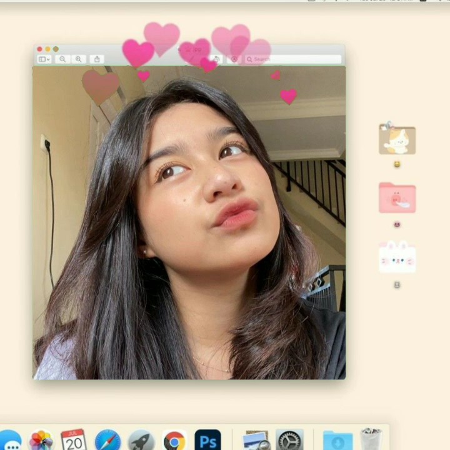450x450 pixels.
Task: Open the Trash in the Dock
Action: 371,439
